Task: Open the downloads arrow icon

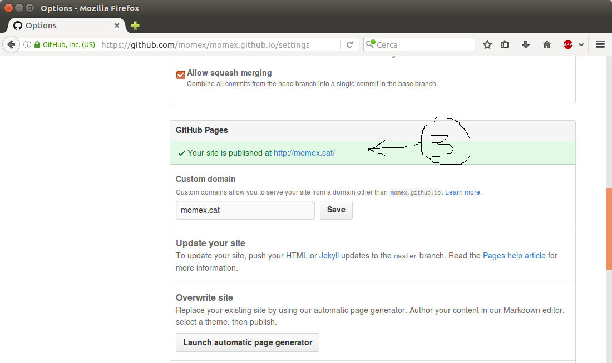Action: pos(525,44)
